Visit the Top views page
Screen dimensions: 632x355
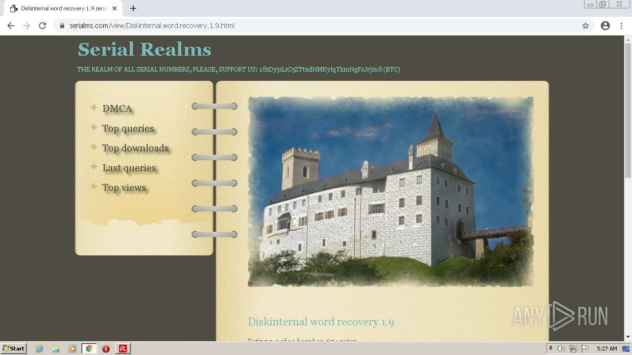pos(124,187)
